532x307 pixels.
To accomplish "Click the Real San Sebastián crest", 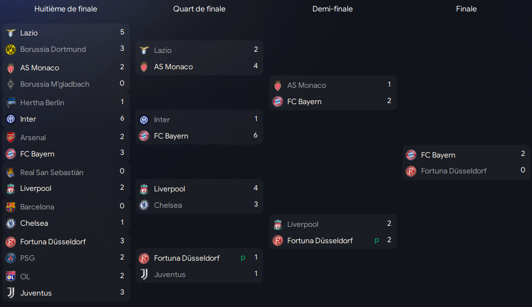I will 10,172.
